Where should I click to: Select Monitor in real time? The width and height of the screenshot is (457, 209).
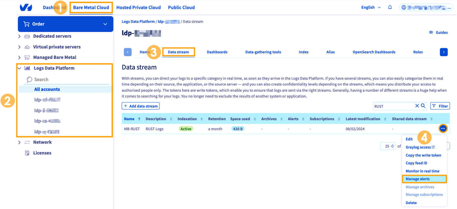(423, 171)
